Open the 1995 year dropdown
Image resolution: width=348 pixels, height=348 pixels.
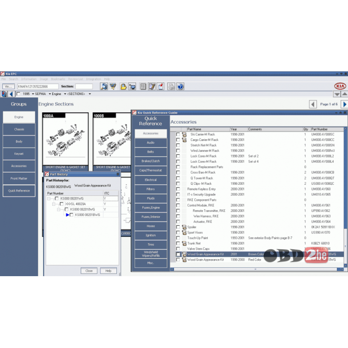[x=33, y=94]
